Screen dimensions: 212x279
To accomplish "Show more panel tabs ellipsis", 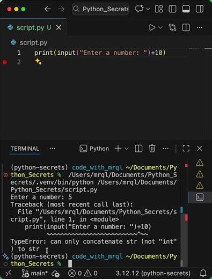I will tap(52, 149).
